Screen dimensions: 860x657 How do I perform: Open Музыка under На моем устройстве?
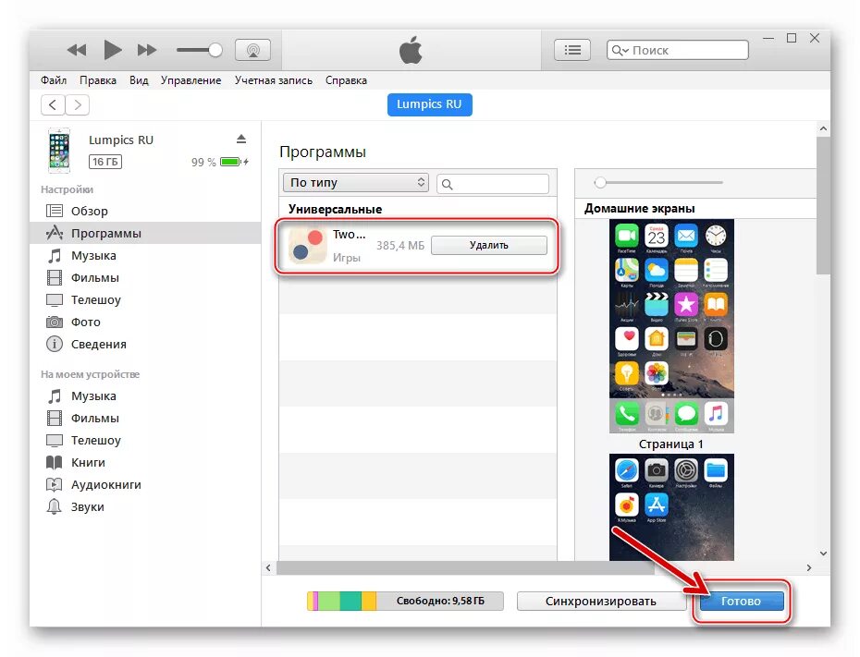145,395
